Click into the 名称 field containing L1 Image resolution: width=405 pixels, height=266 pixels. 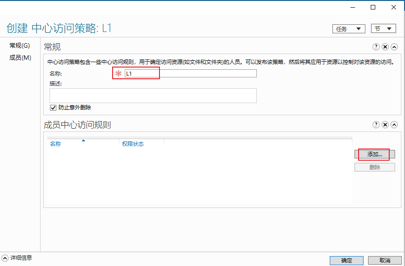pyautogui.click(x=191, y=73)
